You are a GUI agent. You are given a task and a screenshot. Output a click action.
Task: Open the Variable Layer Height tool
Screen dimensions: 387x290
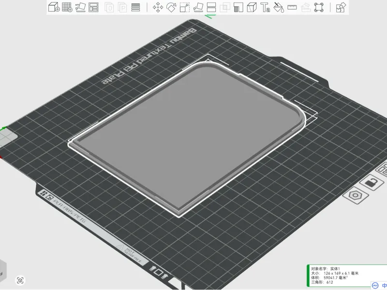coord(135,7)
